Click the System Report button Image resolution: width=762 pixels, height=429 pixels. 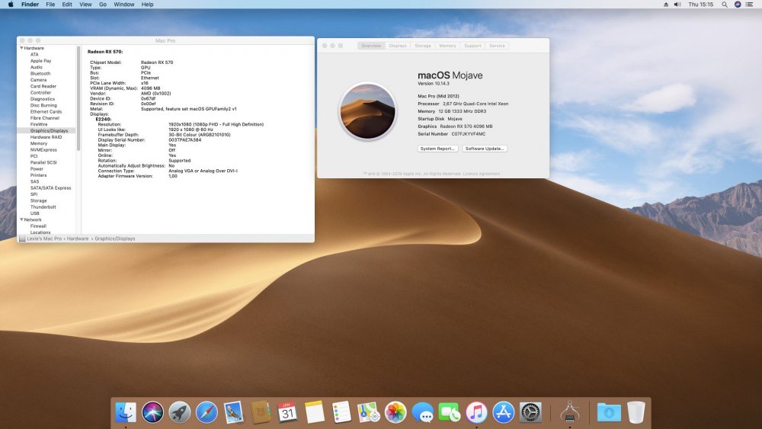click(437, 149)
